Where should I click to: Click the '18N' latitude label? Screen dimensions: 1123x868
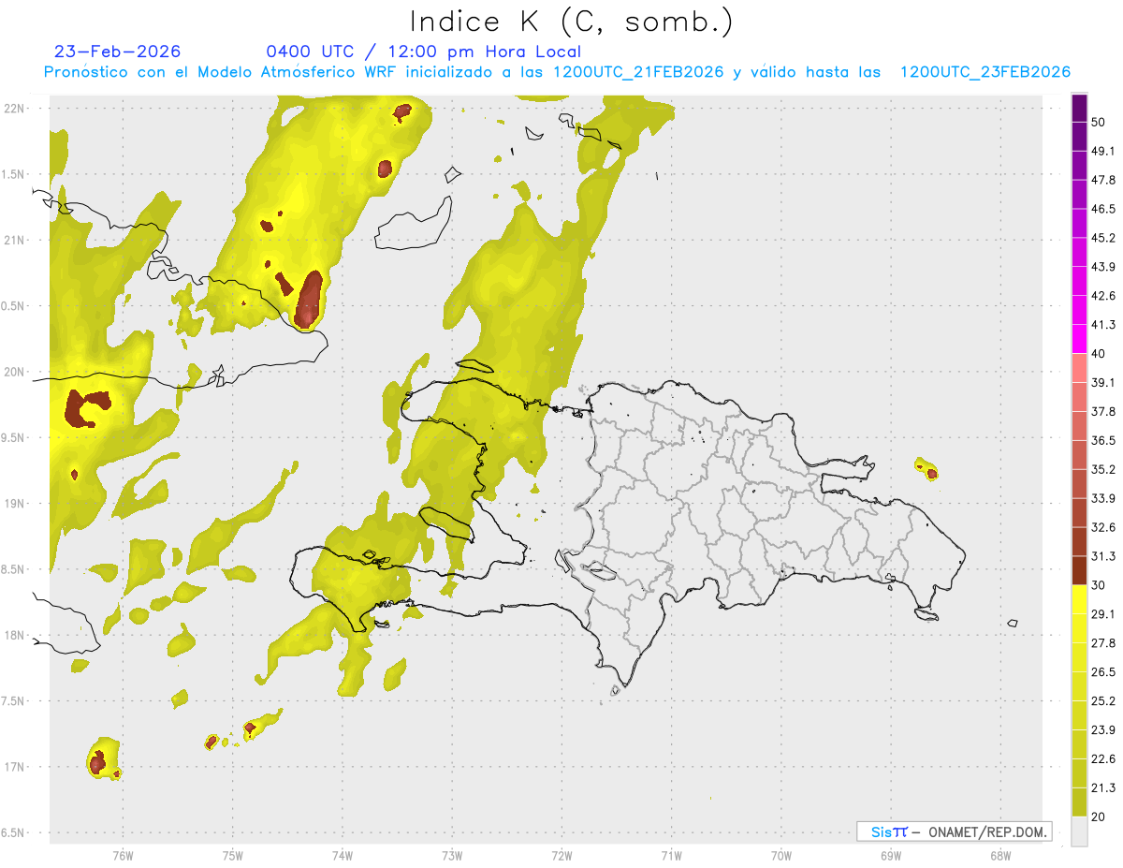[13, 635]
